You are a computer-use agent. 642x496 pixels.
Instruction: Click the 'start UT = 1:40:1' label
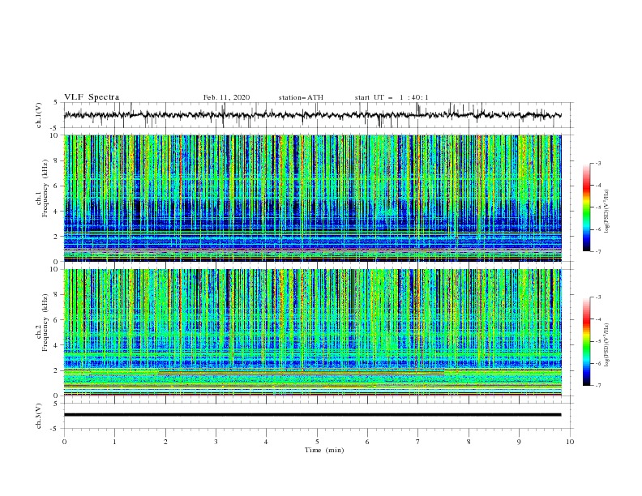click(392, 97)
